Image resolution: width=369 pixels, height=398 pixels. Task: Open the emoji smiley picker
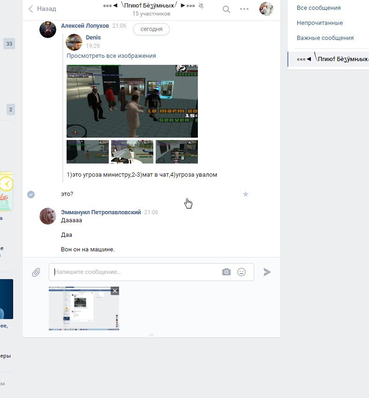pos(241,272)
